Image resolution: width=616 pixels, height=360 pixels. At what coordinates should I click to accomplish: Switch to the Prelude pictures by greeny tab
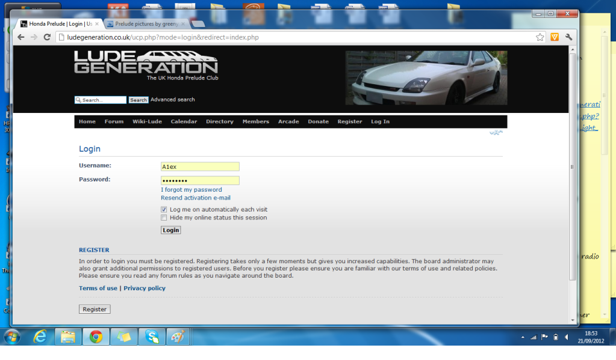(x=146, y=24)
